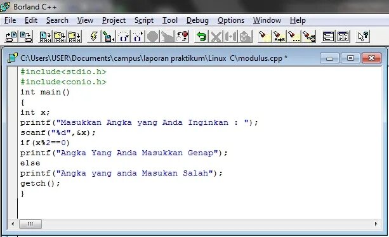Click the context Help pointer icon
Image resolution: width=389 pixels, height=237 pixels.
point(362,37)
